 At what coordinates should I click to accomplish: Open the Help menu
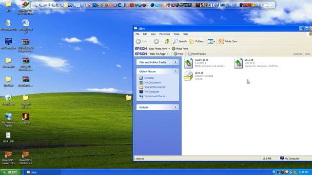pos(185,34)
